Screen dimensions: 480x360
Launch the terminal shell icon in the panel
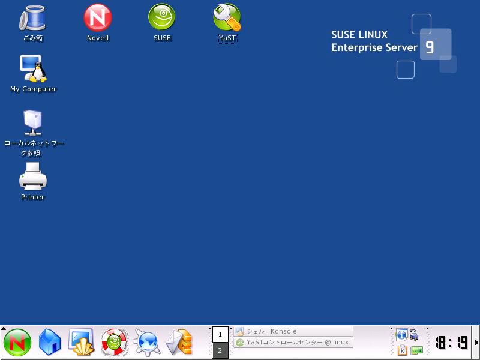(x=82, y=342)
